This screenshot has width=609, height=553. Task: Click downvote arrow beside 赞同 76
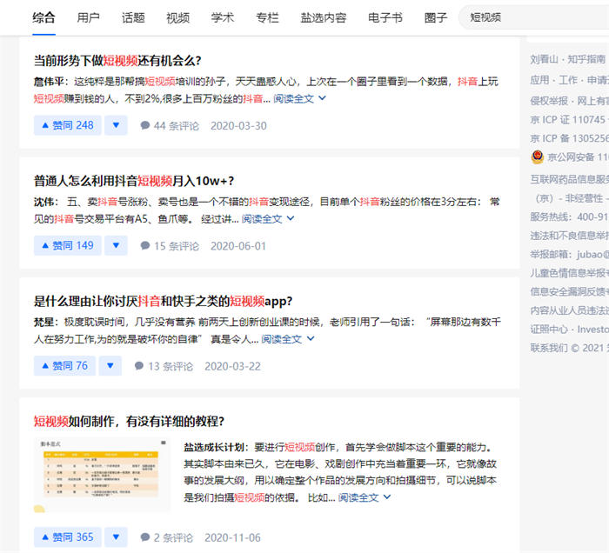click(110, 365)
